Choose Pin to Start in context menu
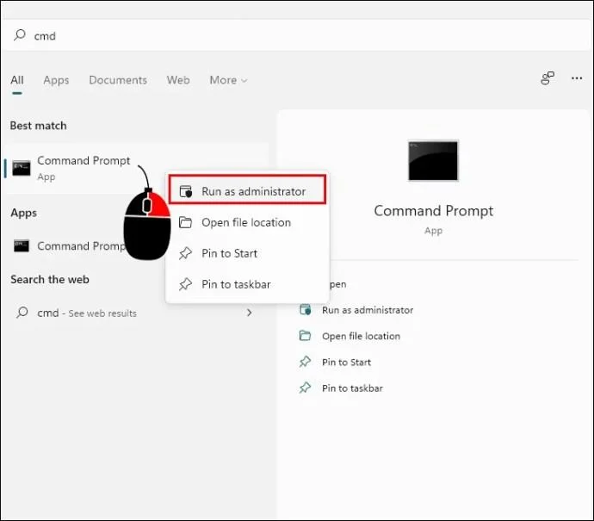Image resolution: width=594 pixels, height=521 pixels. coord(247,253)
